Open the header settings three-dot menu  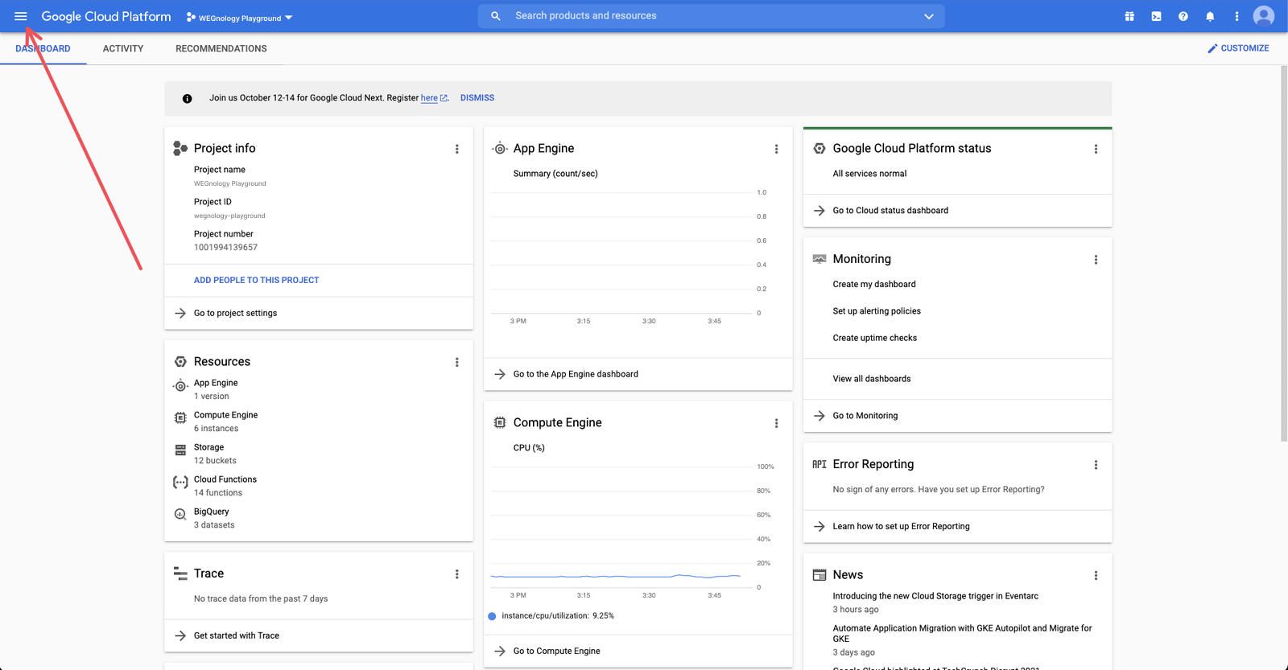pyautogui.click(x=1237, y=16)
